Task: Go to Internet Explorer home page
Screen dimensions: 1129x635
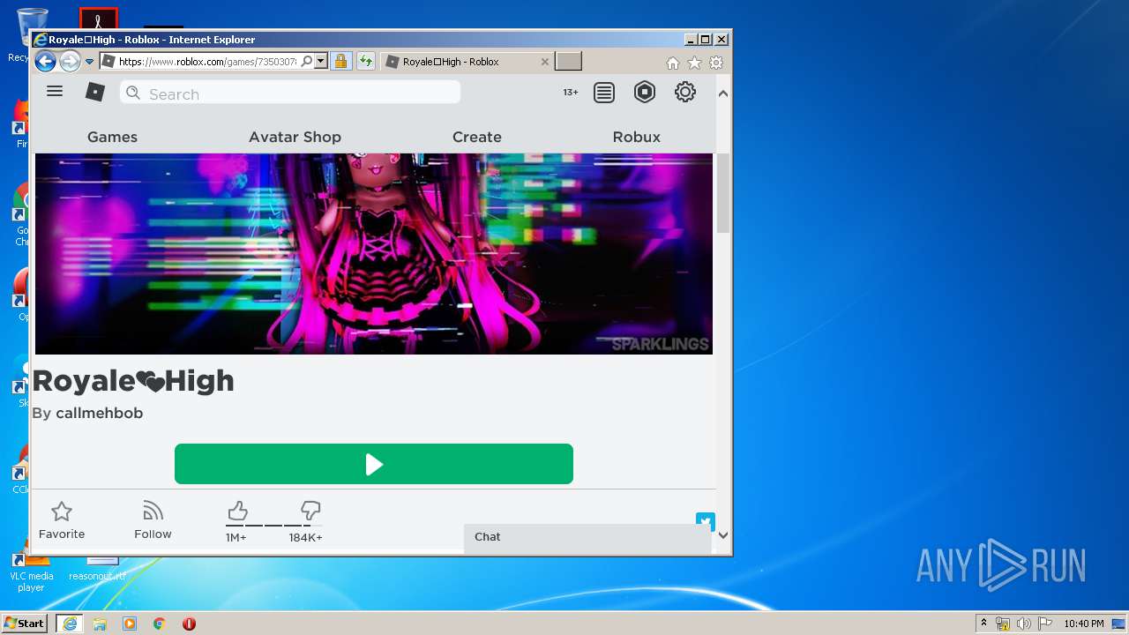Action: pyautogui.click(x=673, y=63)
